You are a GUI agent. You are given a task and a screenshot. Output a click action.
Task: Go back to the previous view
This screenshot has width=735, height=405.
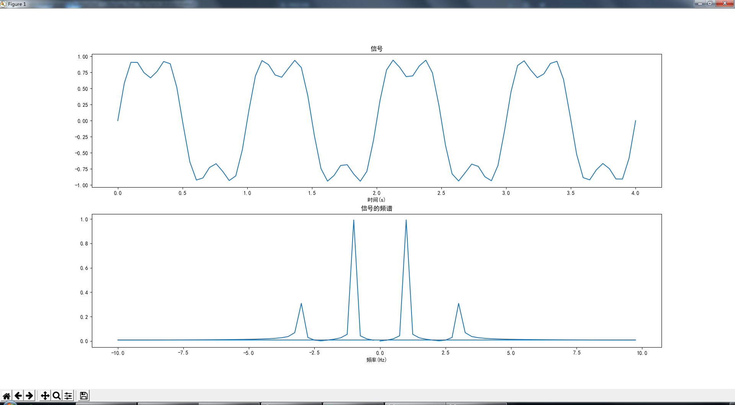(18, 395)
